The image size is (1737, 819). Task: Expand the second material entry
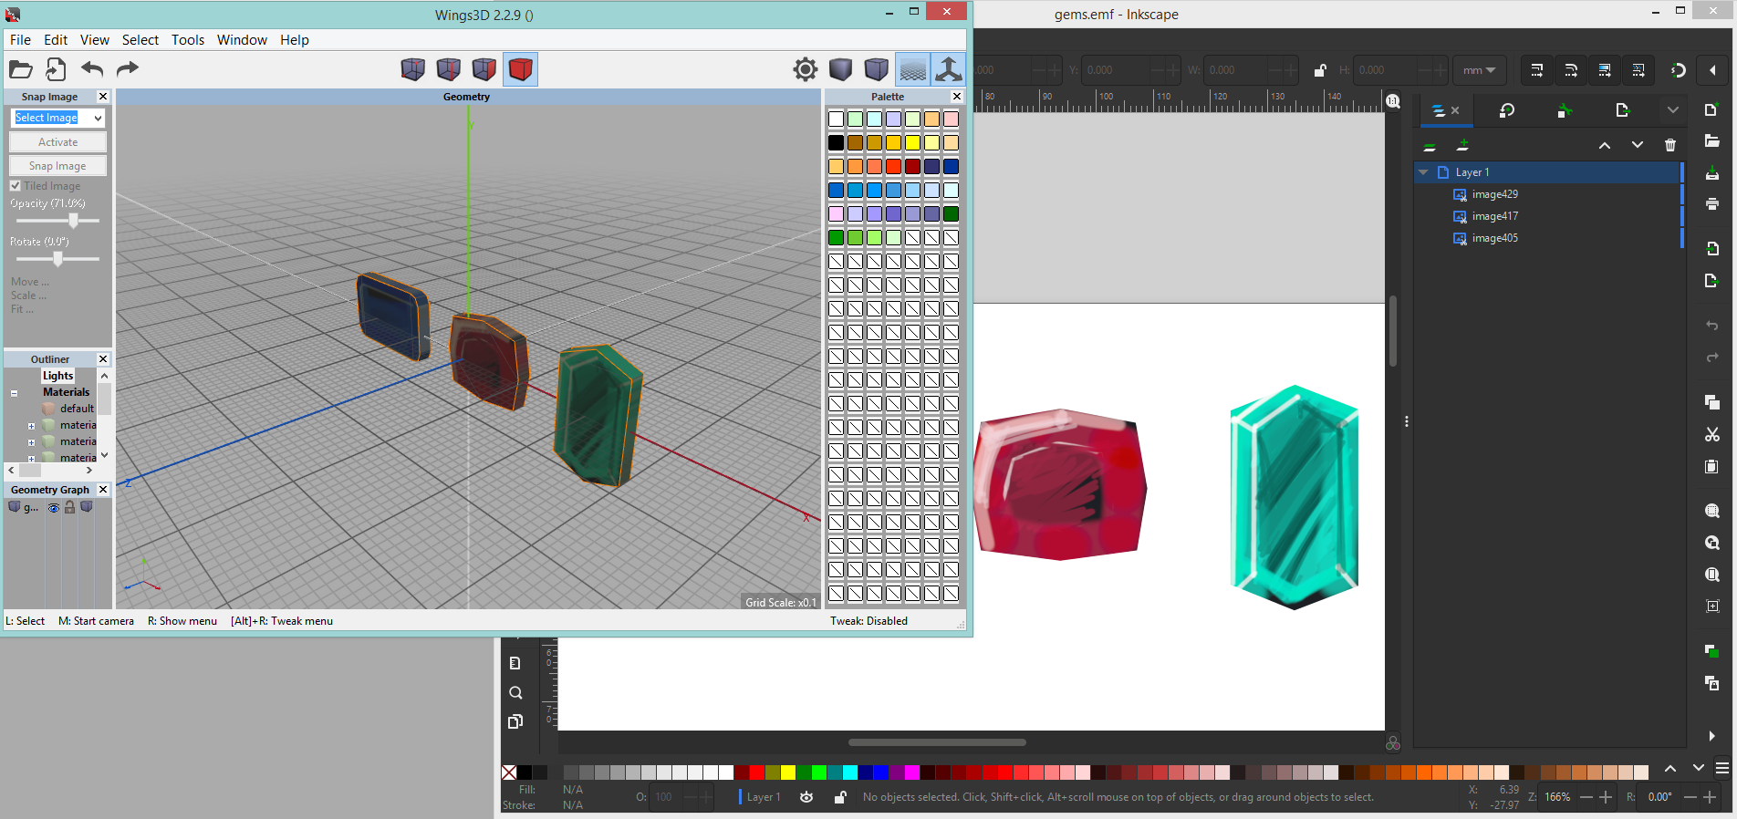[31, 442]
